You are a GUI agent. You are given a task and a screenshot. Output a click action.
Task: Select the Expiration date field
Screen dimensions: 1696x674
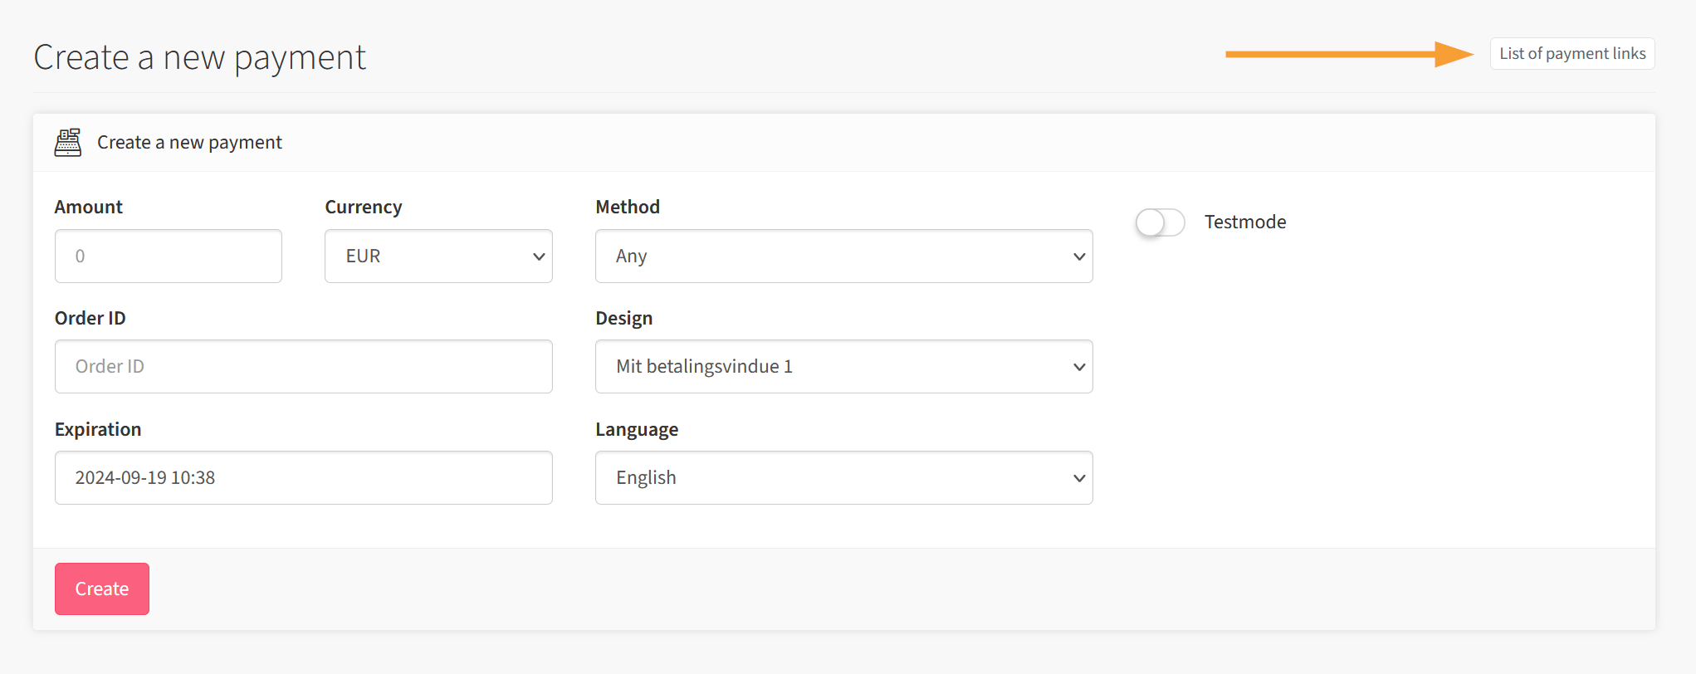pyautogui.click(x=303, y=478)
